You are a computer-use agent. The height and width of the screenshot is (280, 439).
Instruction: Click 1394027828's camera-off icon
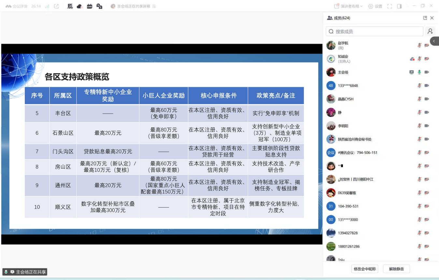pyautogui.click(x=427, y=233)
